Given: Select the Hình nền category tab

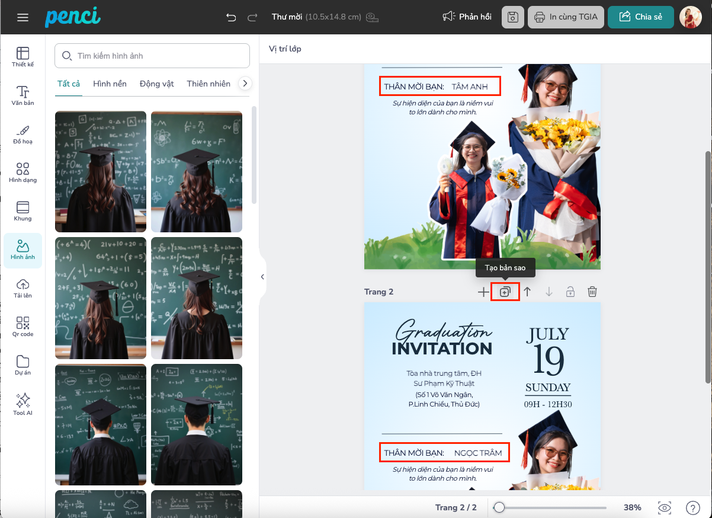Looking at the screenshot, I should tap(110, 84).
